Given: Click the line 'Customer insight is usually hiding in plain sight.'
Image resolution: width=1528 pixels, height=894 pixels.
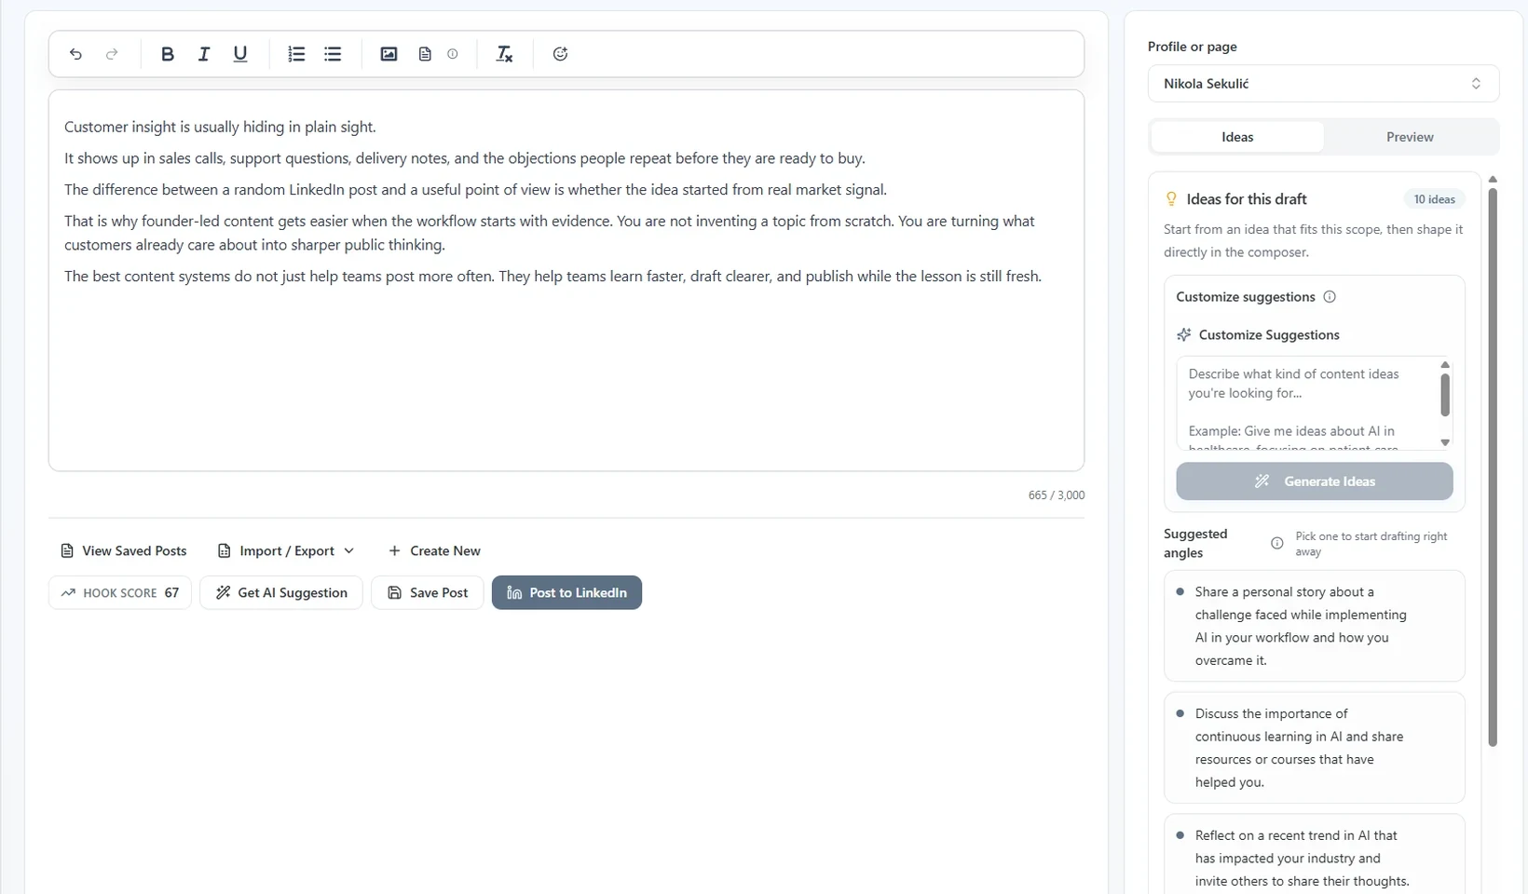Looking at the screenshot, I should pos(220,127).
